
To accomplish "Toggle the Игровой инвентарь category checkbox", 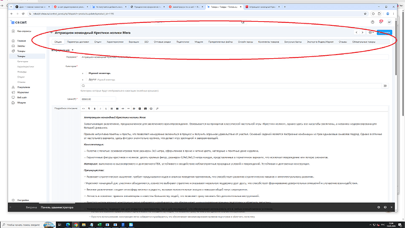I will (x=86, y=73).
